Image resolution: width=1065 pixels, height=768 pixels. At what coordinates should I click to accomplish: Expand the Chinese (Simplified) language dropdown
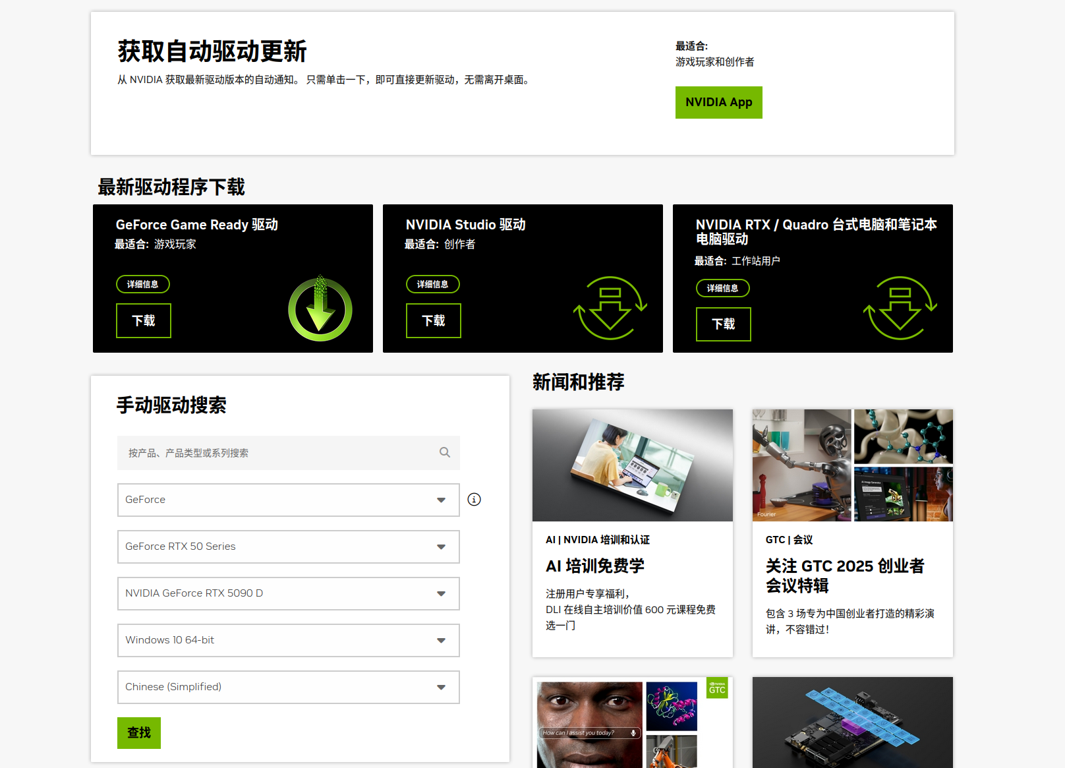tap(289, 687)
